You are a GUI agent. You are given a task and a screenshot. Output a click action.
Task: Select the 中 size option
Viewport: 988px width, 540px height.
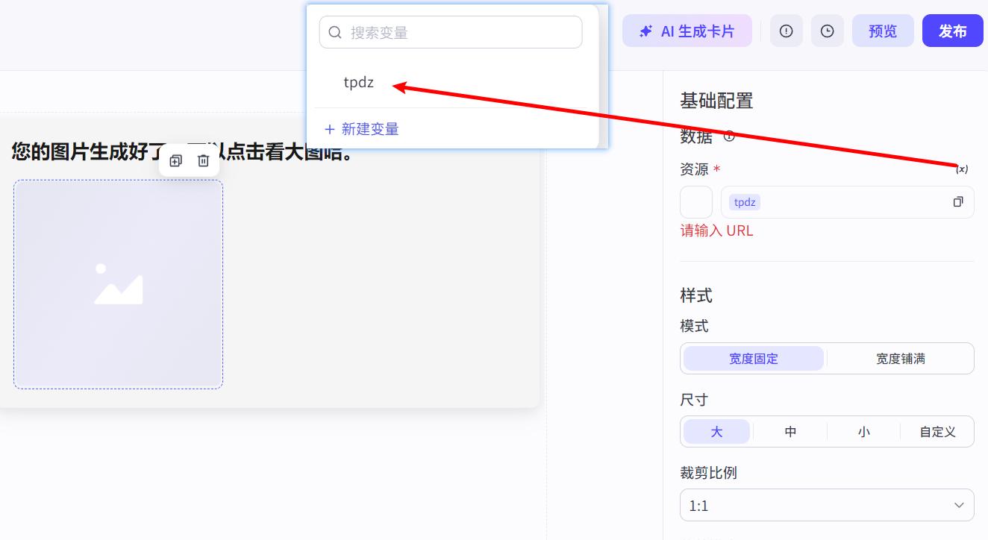click(790, 431)
